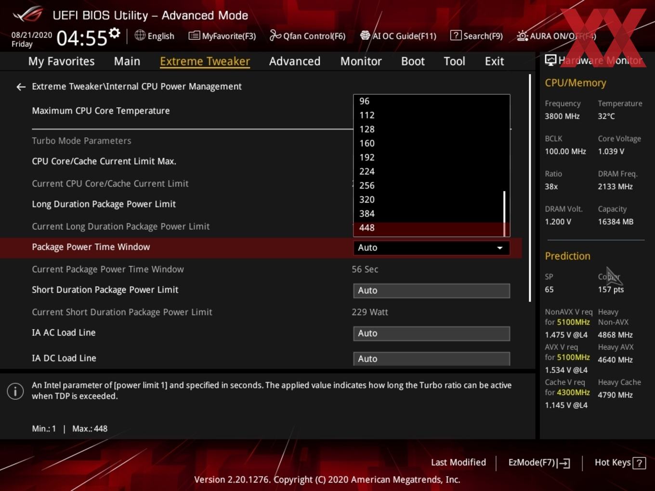Viewport: 655px width, 491px height.
Task: Click Short Duration Package Power Limit field
Action: 432,290
